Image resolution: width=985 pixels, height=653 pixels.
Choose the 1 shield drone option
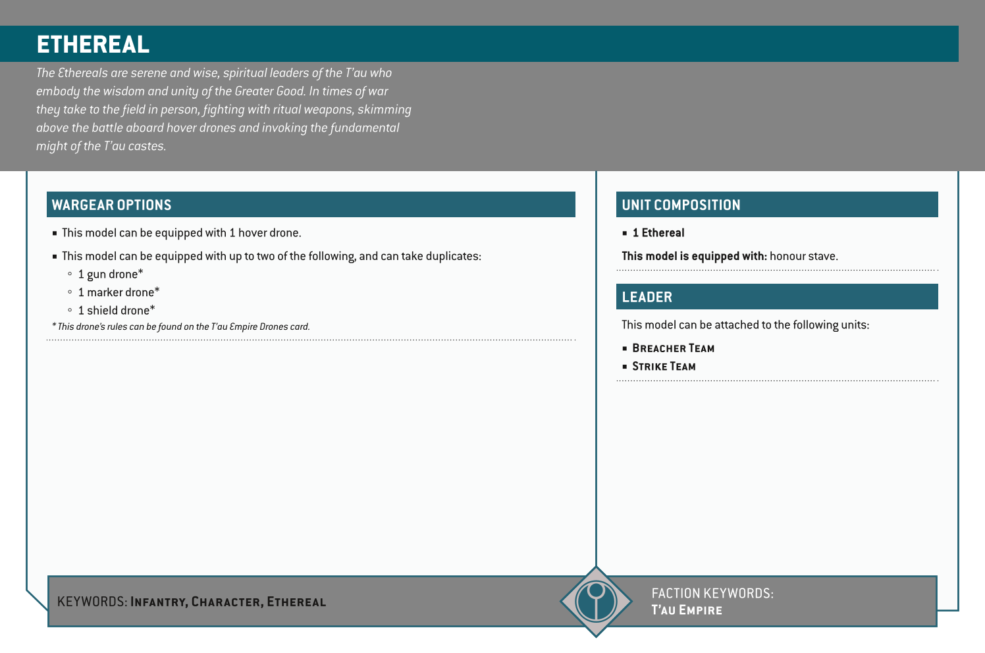116,311
